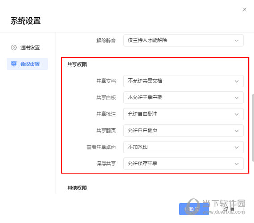Cancel changes with the 取消 button
This screenshot has height=223, width=254.
229,209
